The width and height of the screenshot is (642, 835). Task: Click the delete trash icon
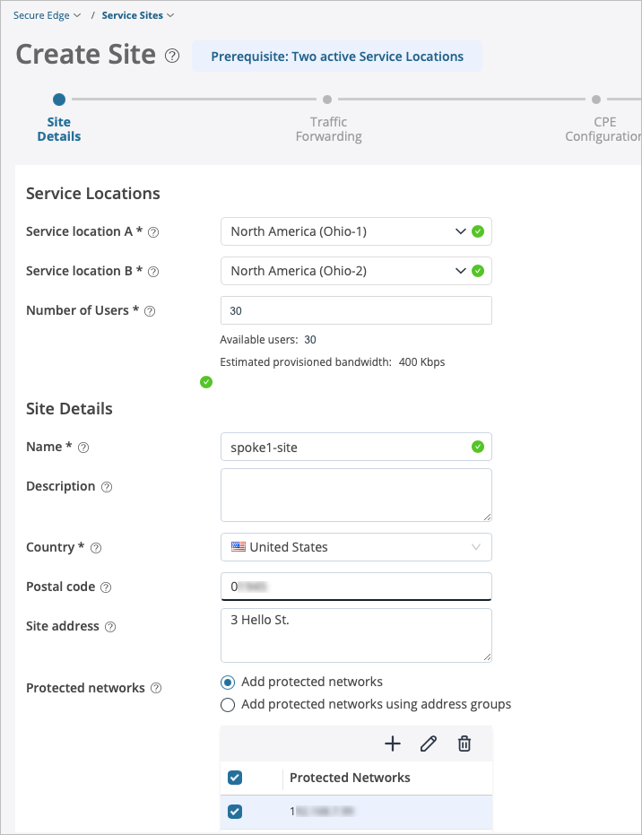(464, 744)
